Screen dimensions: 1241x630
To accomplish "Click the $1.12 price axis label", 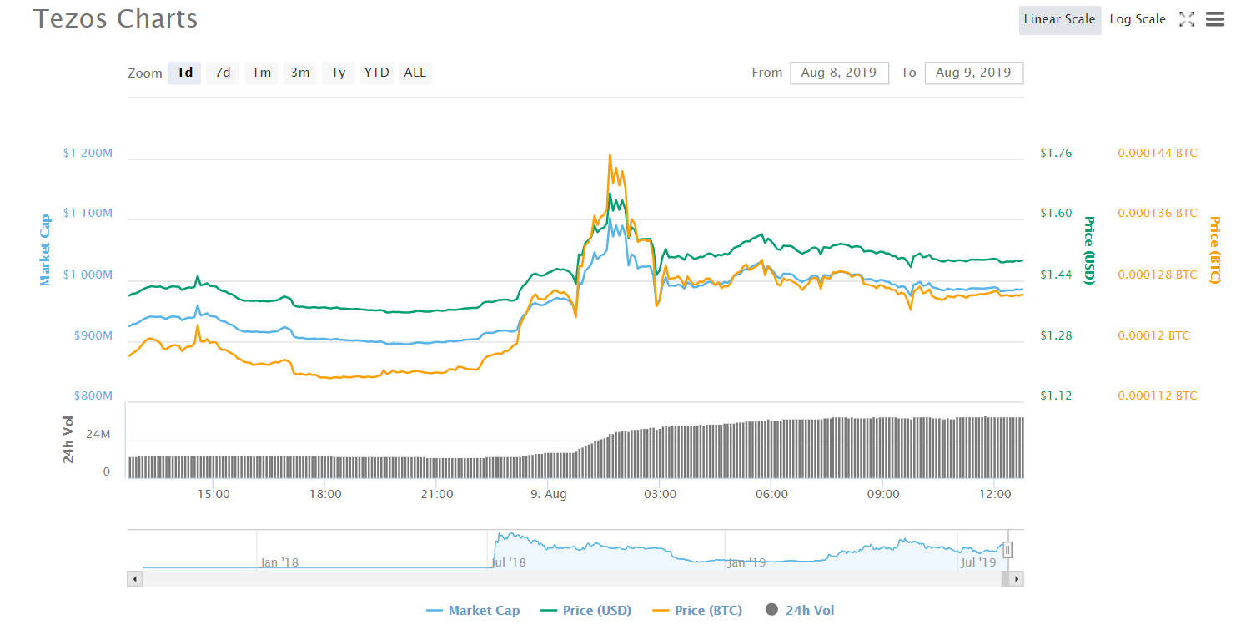I will click(x=1056, y=396).
